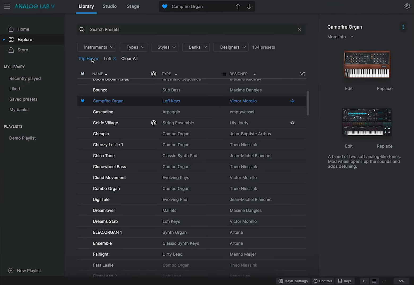This screenshot has width=414, height=285.
Task: Click the multi layer icon on Campfire Organ row
Action: (292, 101)
